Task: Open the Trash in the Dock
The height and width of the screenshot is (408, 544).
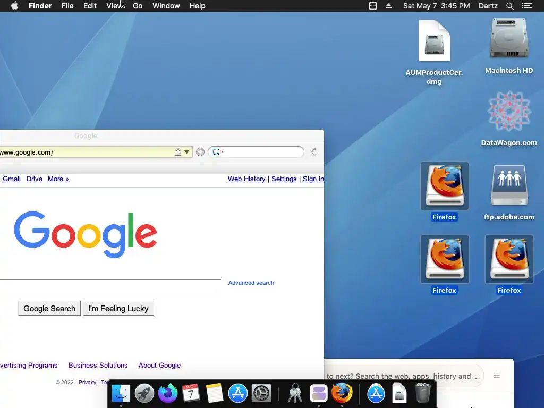Action: coord(422,393)
